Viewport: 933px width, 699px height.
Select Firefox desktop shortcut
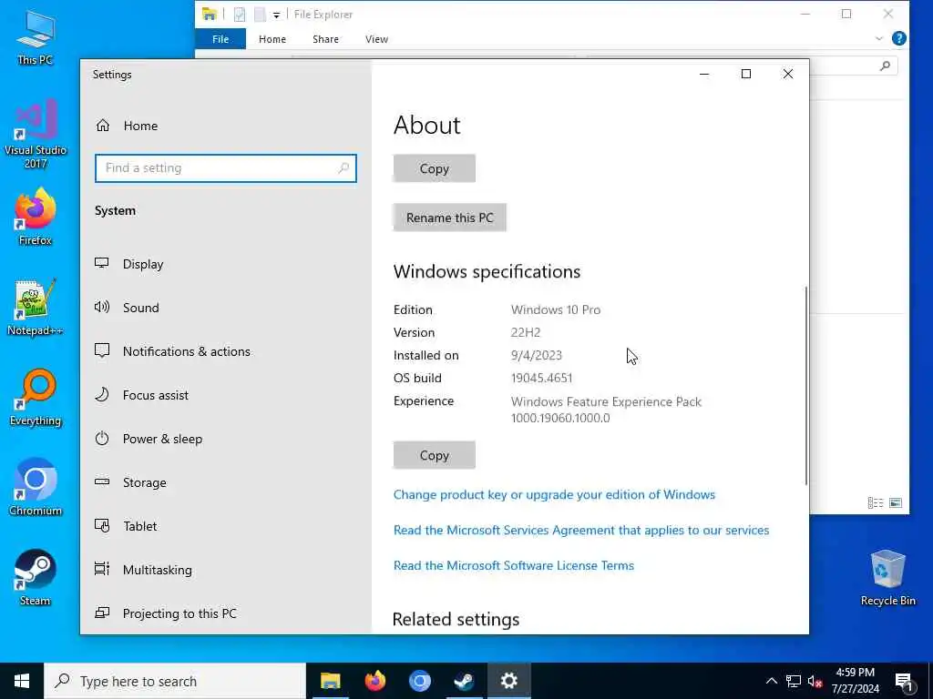click(36, 217)
